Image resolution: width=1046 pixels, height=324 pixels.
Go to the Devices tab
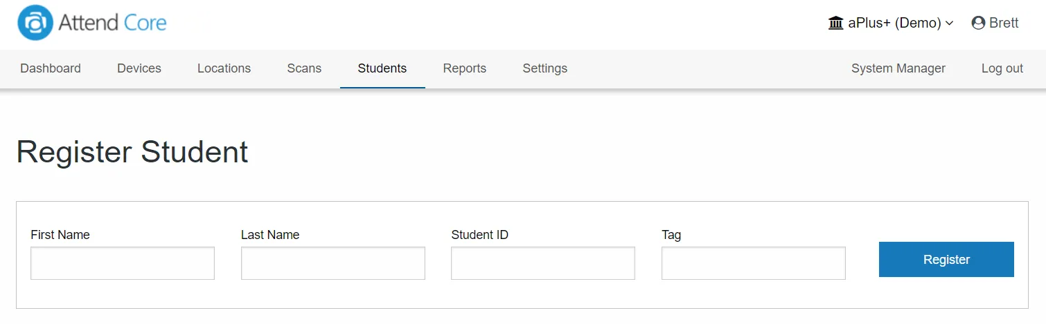pos(139,68)
